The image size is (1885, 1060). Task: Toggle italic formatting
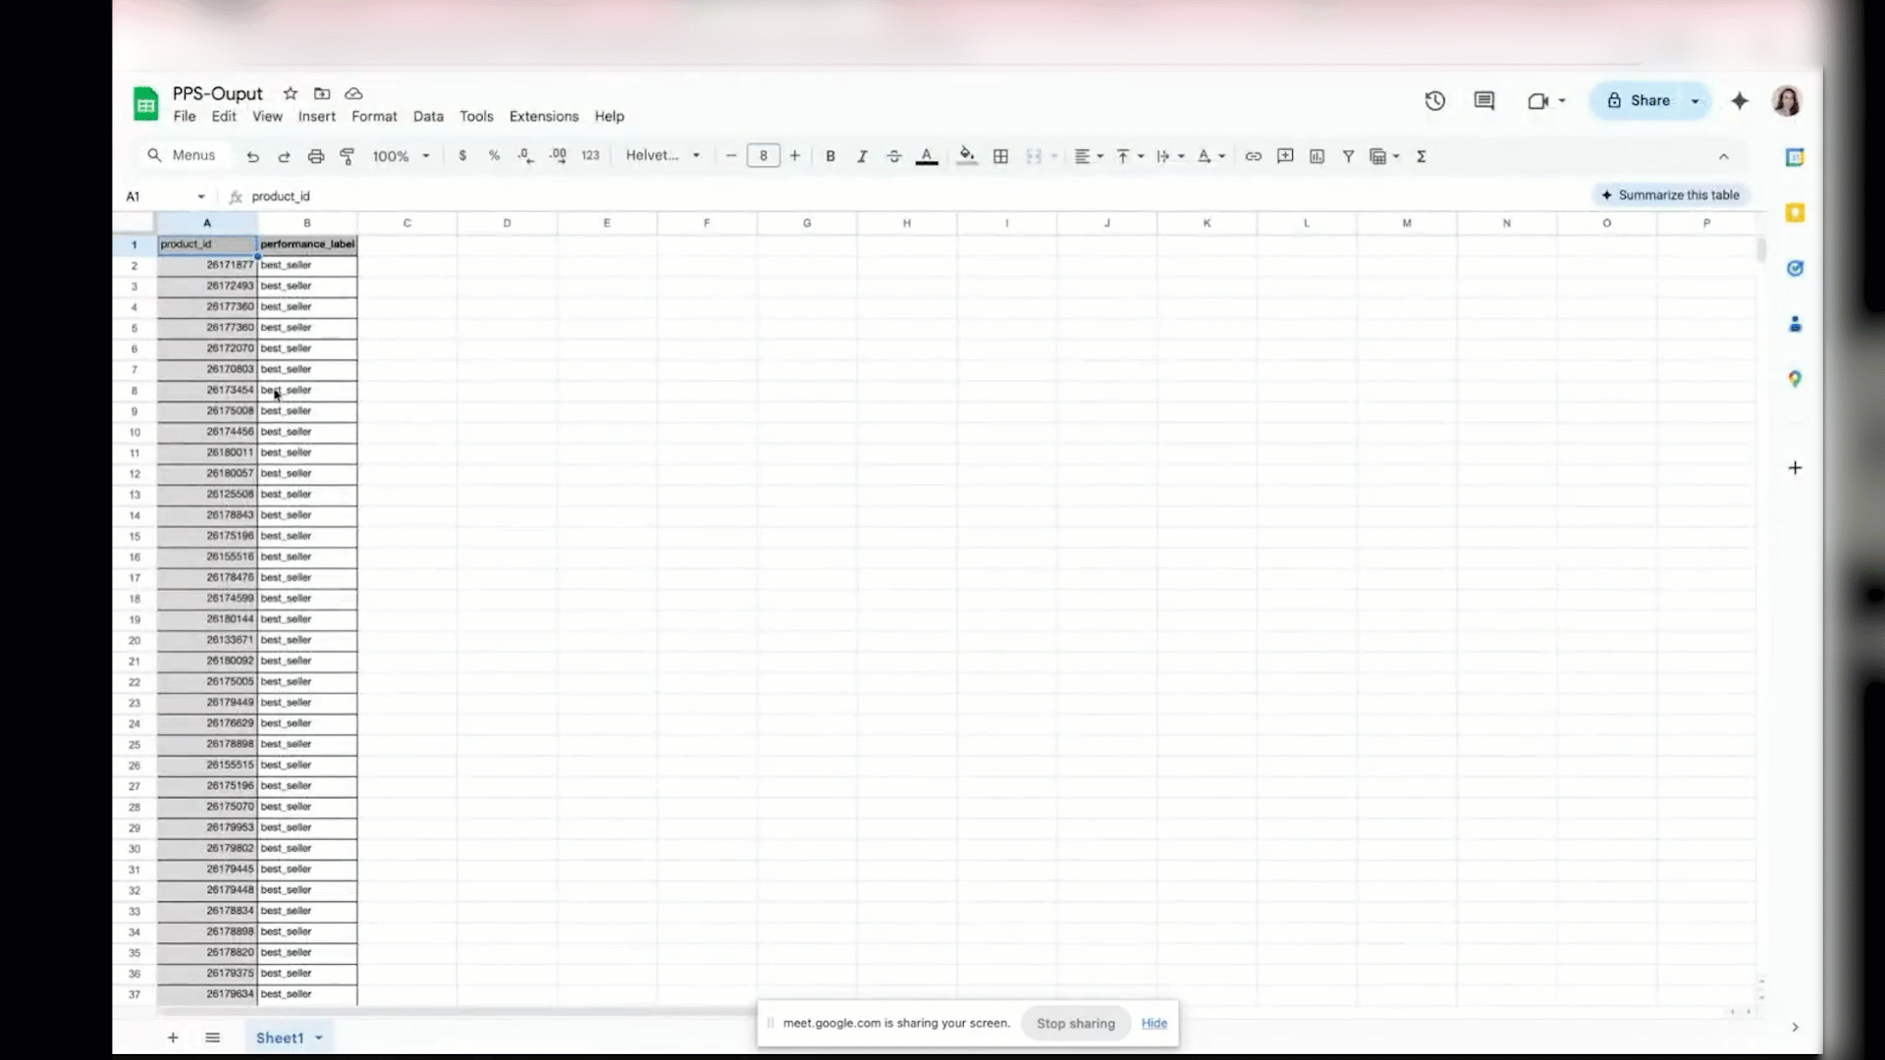pos(862,156)
